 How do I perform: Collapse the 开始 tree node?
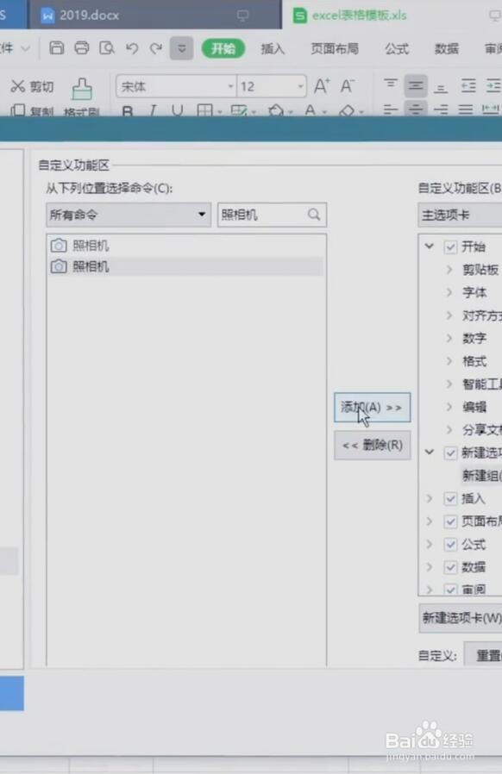point(430,246)
